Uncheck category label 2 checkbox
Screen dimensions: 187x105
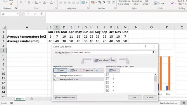pyautogui.click(x=108, y=79)
